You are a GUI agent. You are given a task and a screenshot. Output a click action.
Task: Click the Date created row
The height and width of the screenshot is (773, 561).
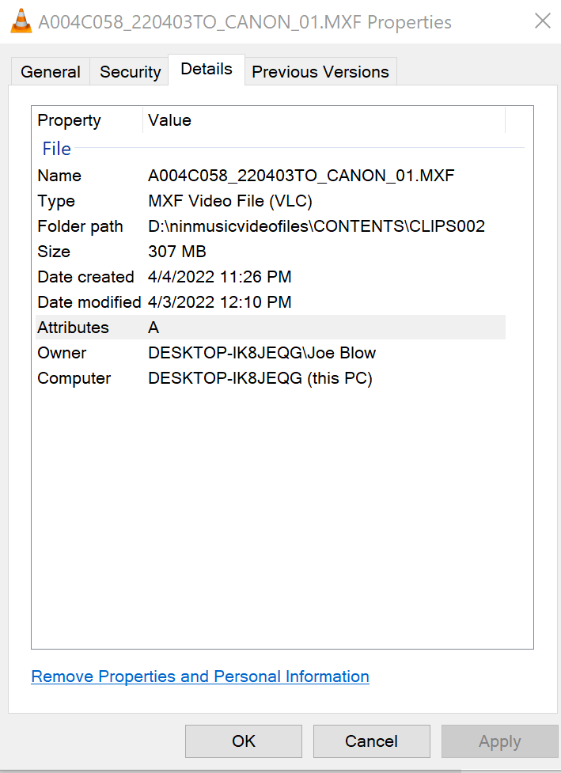tap(158, 277)
